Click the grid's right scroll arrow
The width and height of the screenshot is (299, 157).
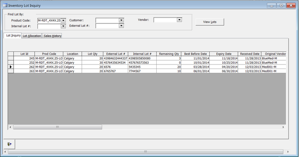283,127
